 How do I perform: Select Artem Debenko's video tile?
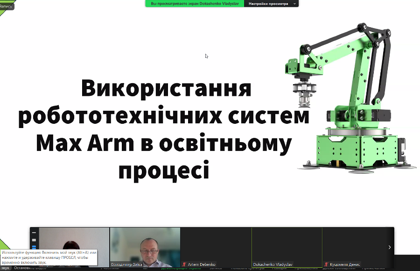tap(216, 247)
